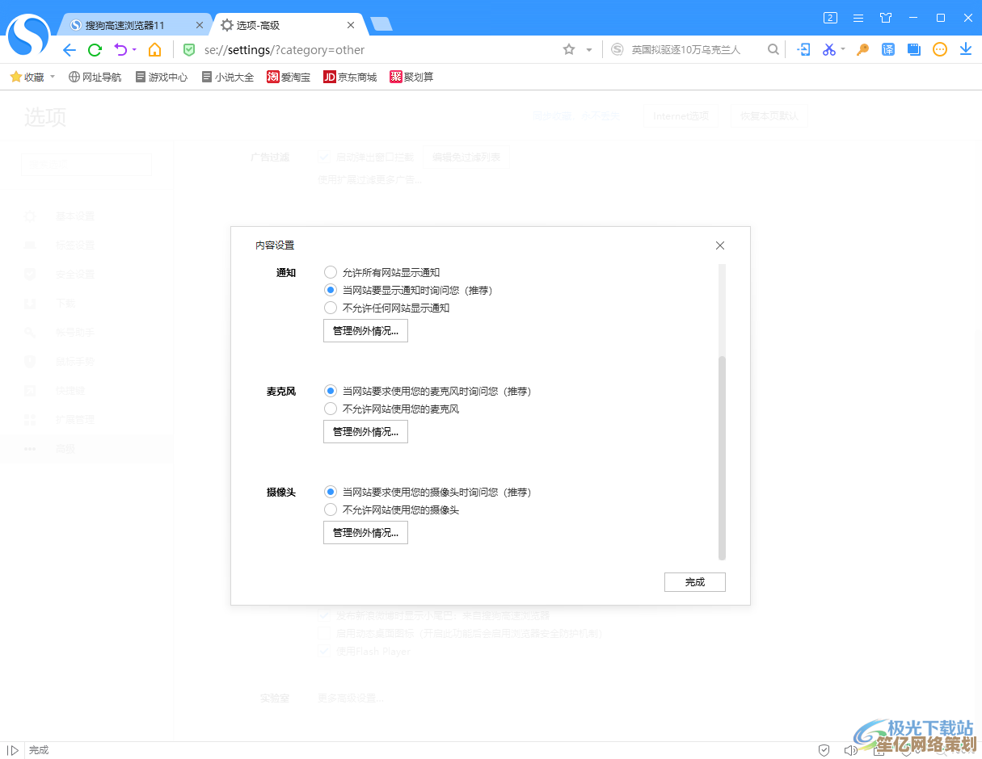982x759 pixels.
Task: Open the 京东商城 bookmark
Action: [350, 78]
